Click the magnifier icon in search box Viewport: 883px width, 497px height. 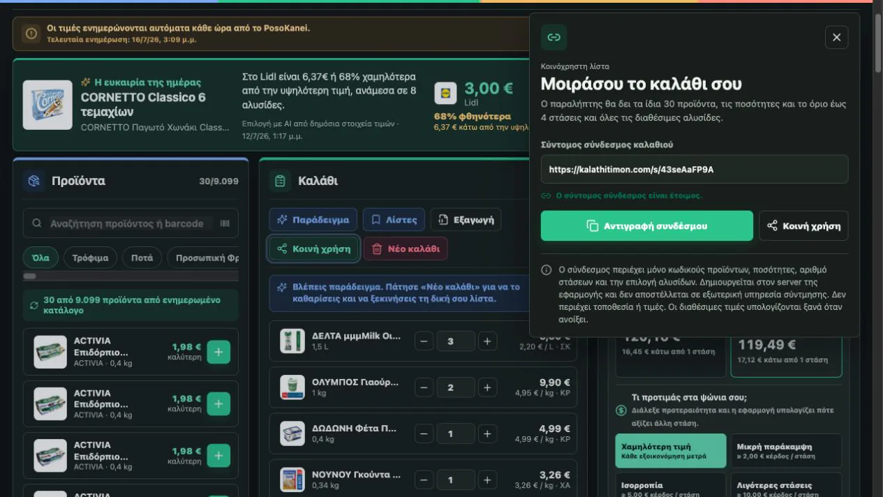[x=37, y=223]
